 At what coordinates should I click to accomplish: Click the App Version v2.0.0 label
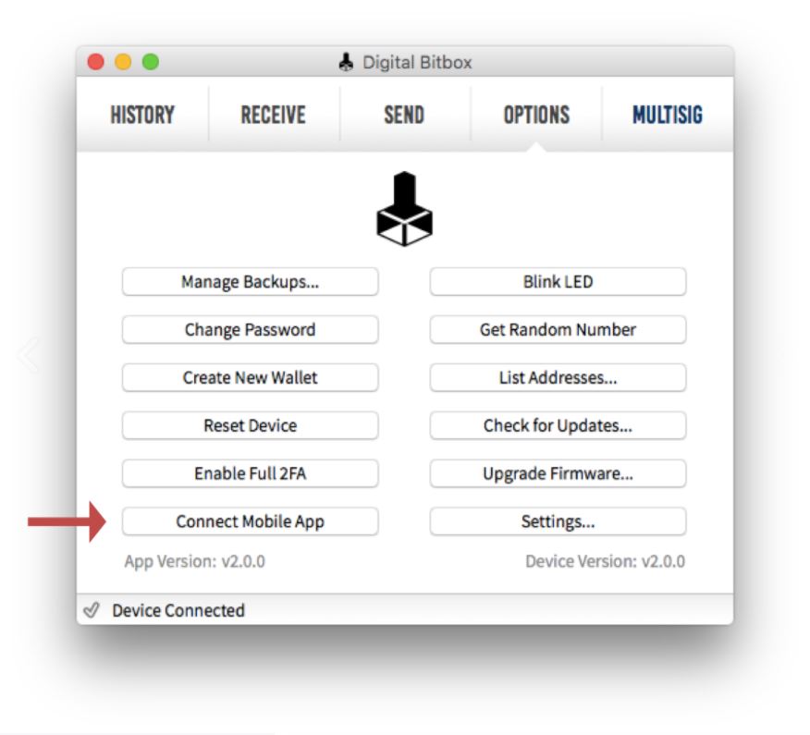(195, 561)
